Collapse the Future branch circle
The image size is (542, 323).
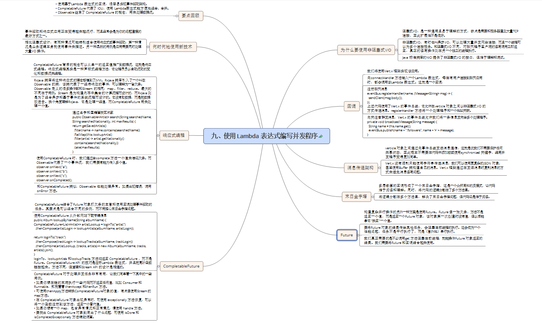358,235
